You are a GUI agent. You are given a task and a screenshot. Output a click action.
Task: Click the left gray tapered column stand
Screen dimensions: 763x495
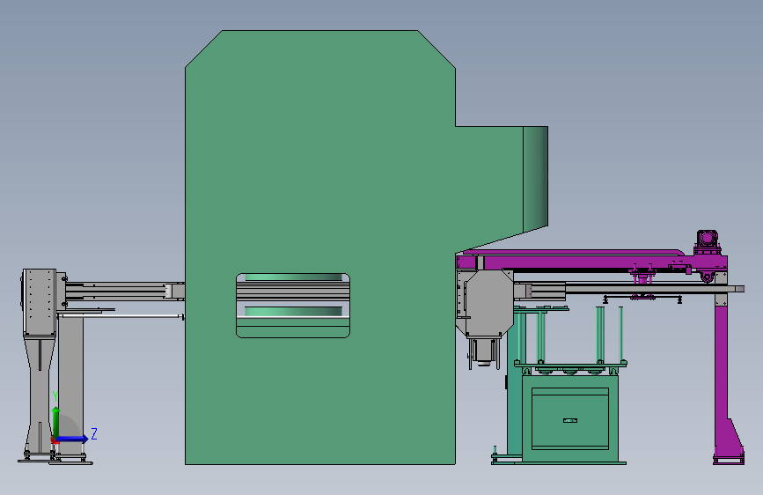click(x=40, y=395)
